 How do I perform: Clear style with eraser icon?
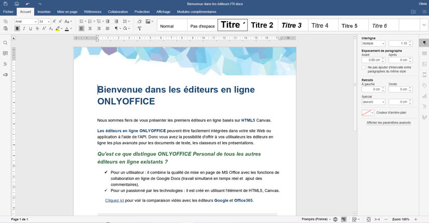tap(139, 21)
